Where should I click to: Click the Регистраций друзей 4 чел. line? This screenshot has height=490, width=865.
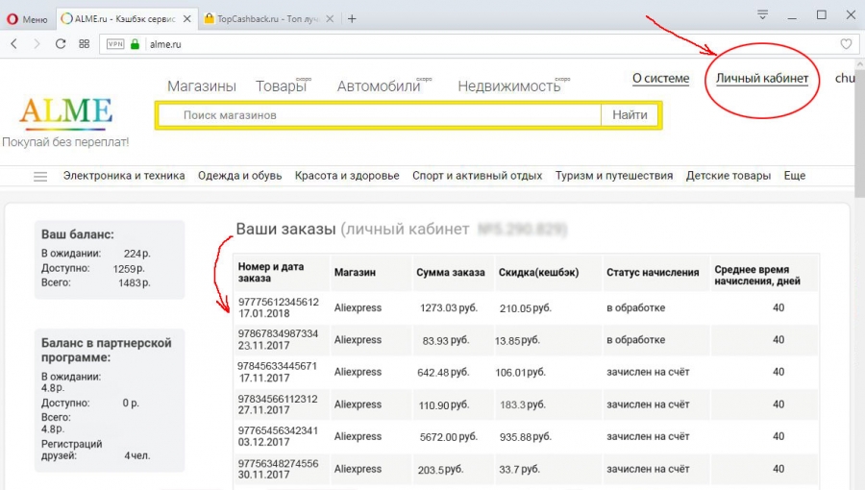tap(95, 450)
